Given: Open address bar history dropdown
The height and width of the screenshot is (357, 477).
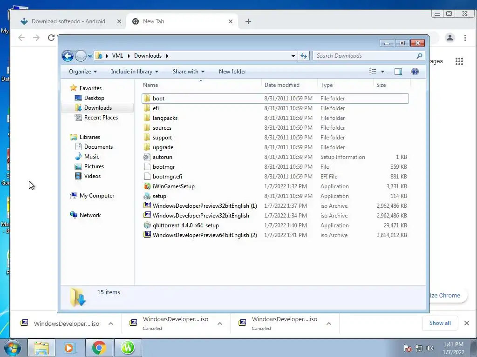Looking at the screenshot, I should tap(293, 56).
